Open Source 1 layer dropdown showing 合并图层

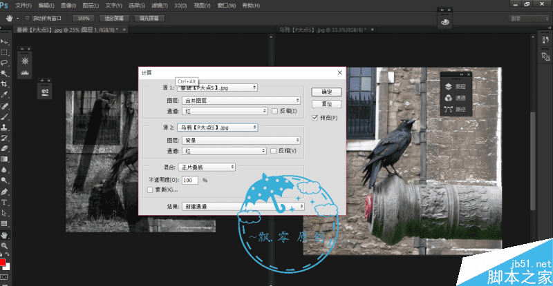point(241,101)
